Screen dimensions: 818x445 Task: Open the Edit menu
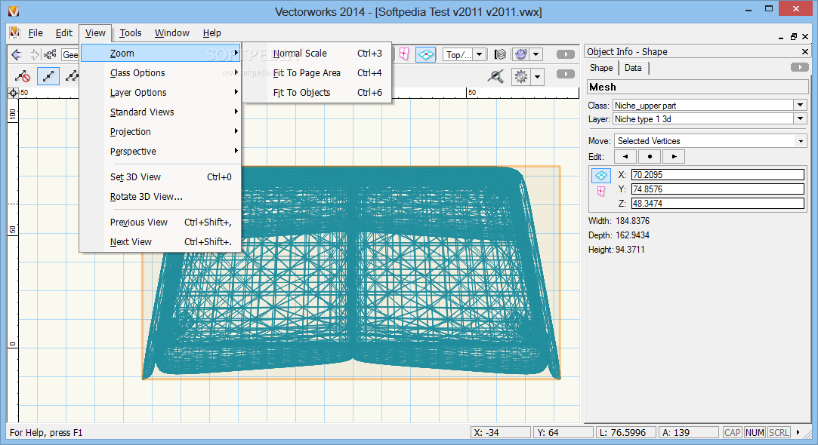64,33
